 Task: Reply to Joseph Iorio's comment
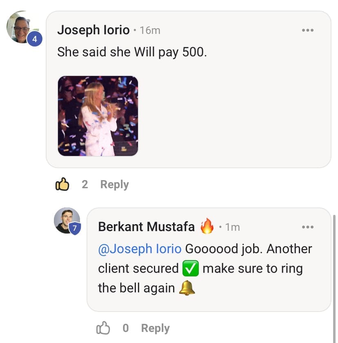(x=114, y=185)
